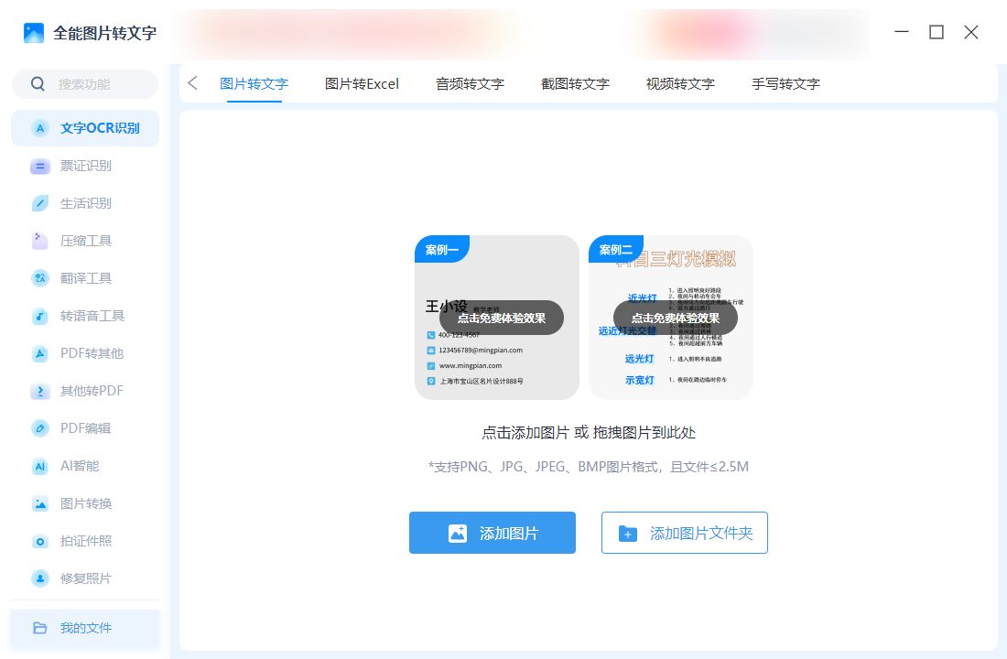Open the 图片转Excel tab

pyautogui.click(x=363, y=84)
